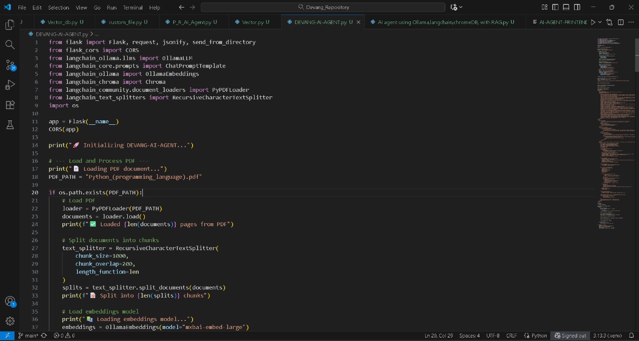Screen dimensions: 639x341
Task: Open the Terminal menu
Action: (x=133, y=7)
